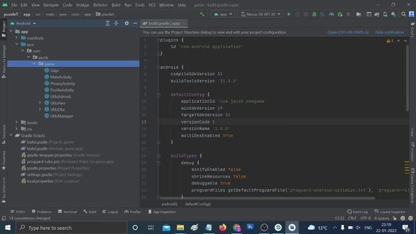Image resolution: width=416 pixels, height=234 pixels.
Task: Open the Tools menu
Action: 140,5
